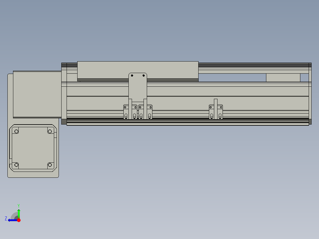Screen dimensions: 319x239
Task: Click the green Y axis arrow on triad
Action: [19, 214]
